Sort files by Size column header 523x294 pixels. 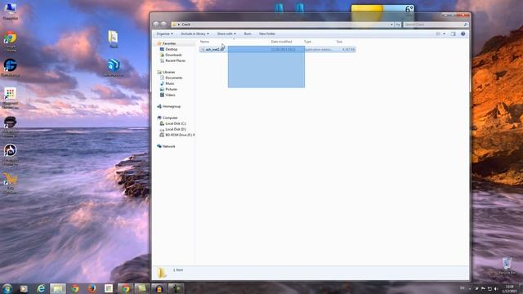339,42
